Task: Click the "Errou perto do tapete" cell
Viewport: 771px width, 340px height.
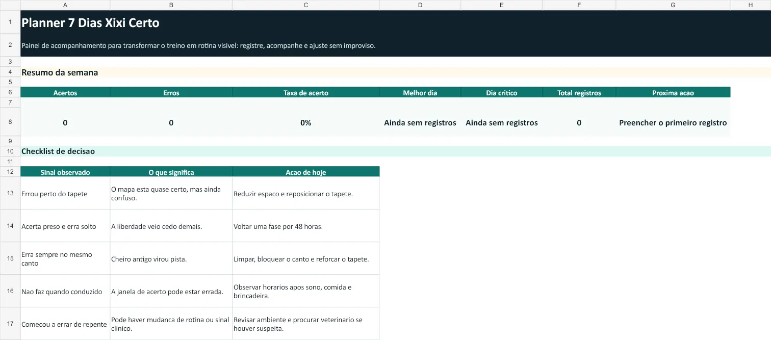Action: click(x=65, y=193)
